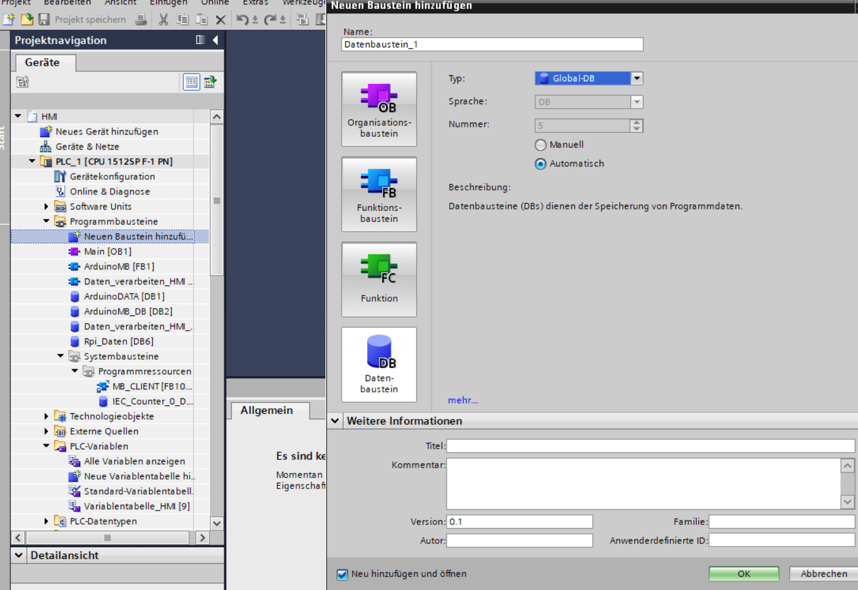Collapse Projektnavigation with the left arrow icon

tap(215, 40)
